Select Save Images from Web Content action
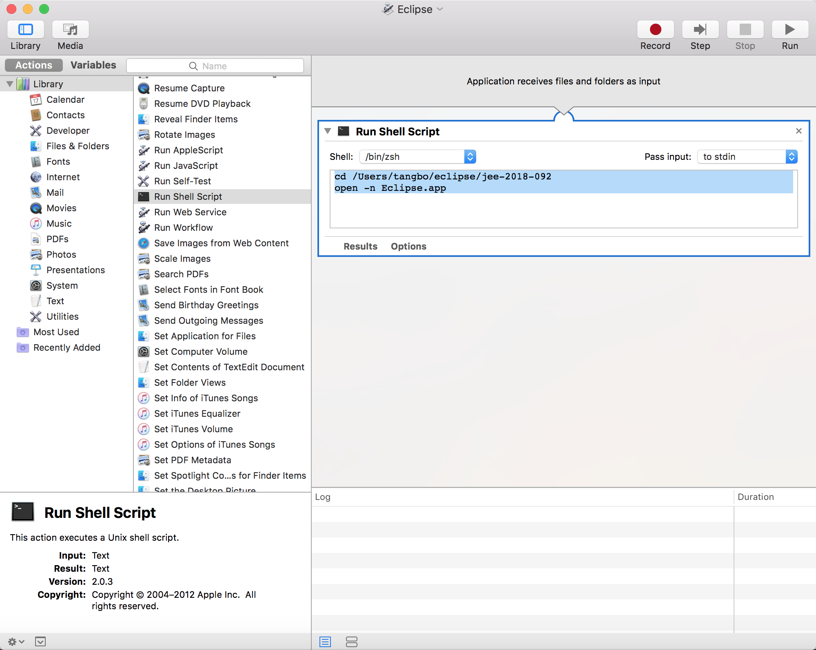 [x=222, y=243]
